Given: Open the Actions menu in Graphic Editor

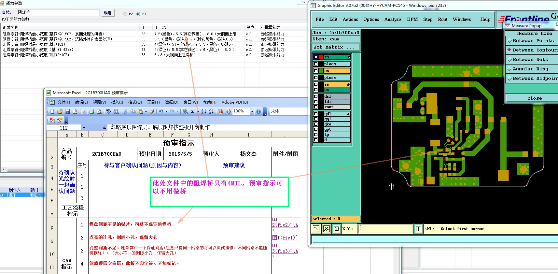Looking at the screenshot, I should [x=350, y=20].
